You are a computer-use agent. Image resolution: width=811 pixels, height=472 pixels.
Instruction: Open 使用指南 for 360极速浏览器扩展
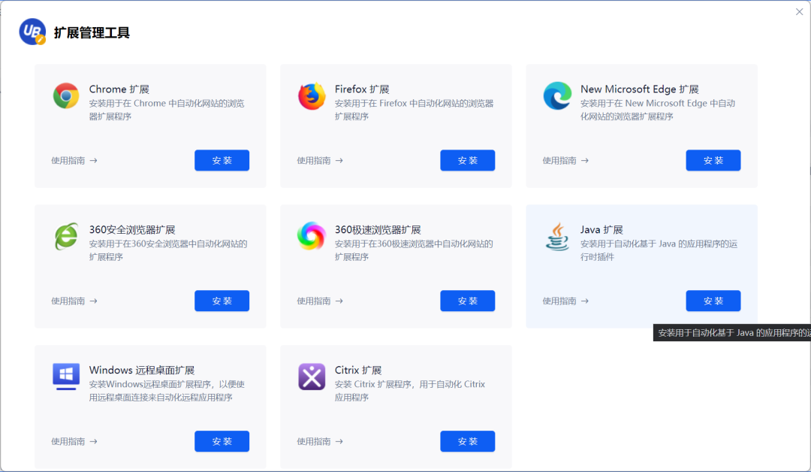tap(320, 301)
